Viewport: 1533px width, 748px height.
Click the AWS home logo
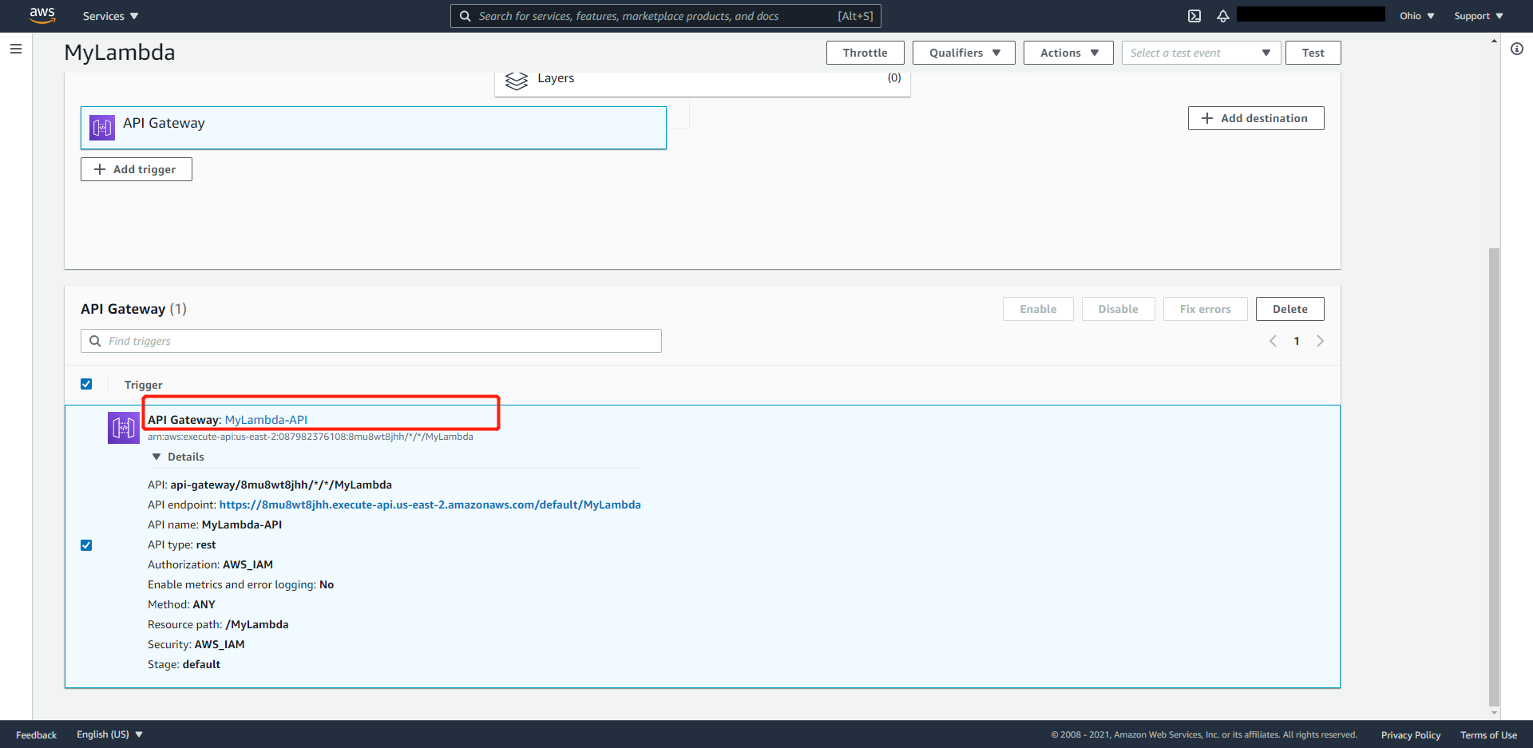[x=42, y=15]
